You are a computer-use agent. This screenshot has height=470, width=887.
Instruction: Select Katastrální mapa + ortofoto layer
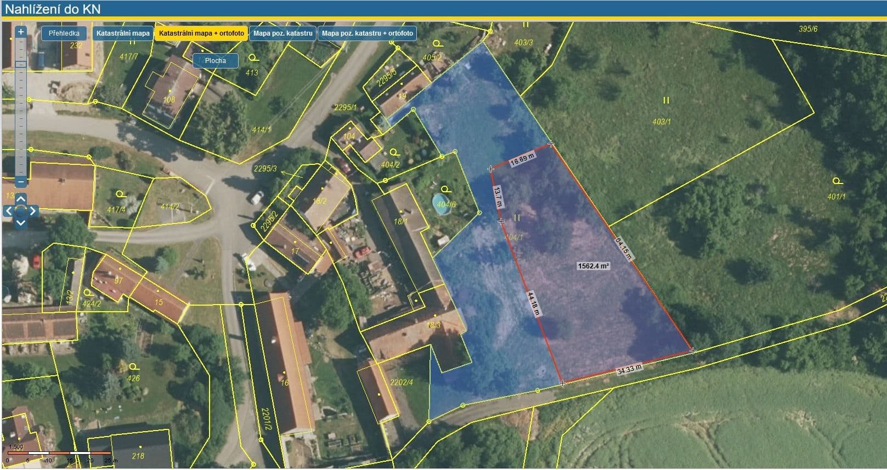[x=201, y=33]
